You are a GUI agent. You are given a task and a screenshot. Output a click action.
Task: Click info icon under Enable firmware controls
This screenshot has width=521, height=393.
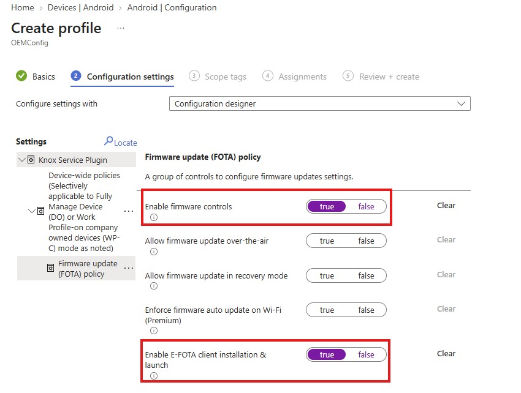(153, 217)
